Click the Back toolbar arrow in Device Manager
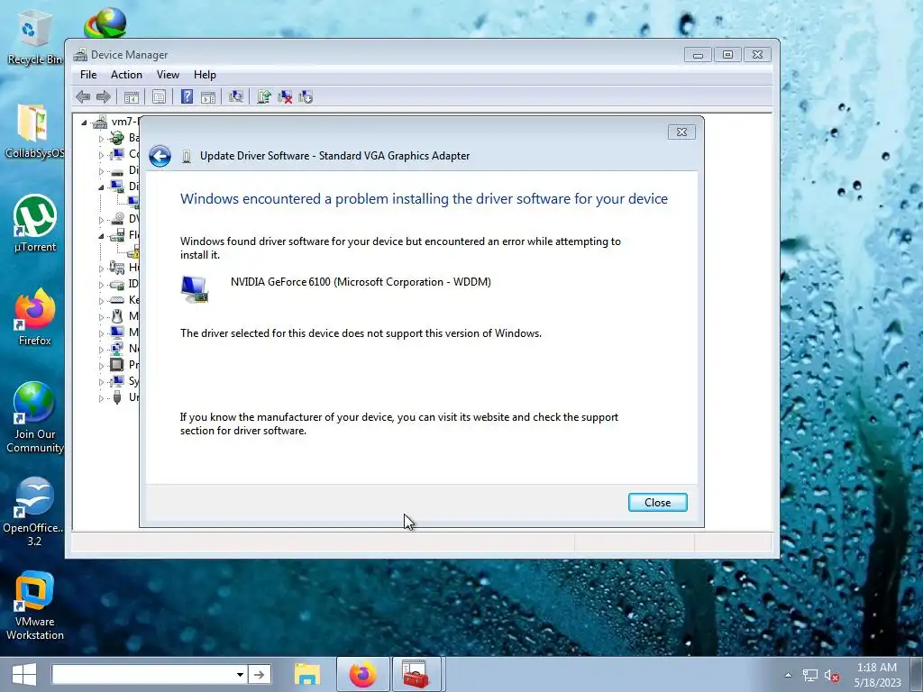 point(83,97)
